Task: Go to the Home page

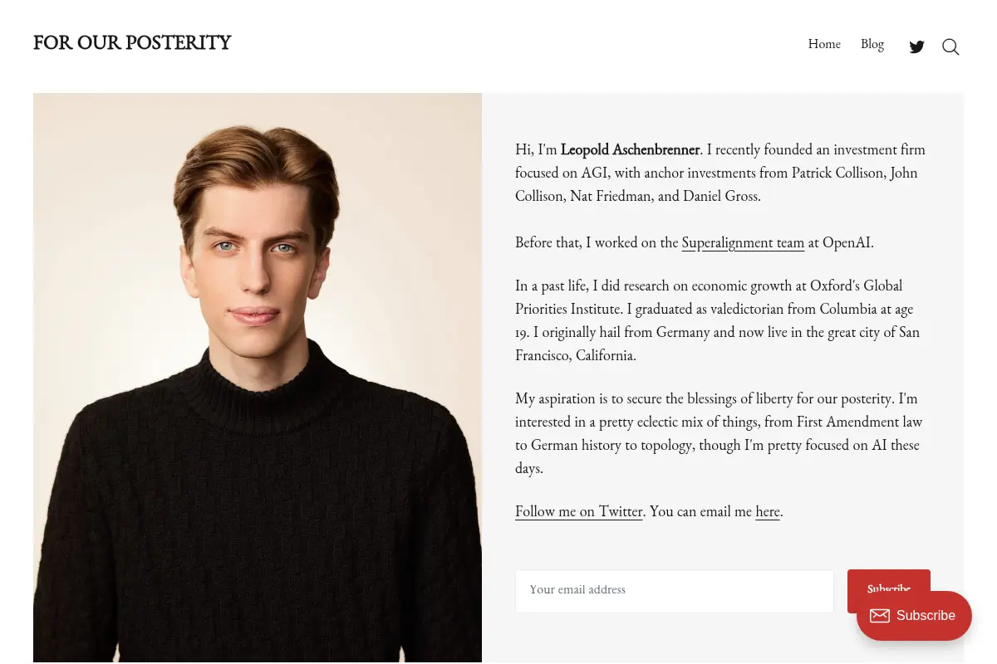Action: click(x=824, y=44)
